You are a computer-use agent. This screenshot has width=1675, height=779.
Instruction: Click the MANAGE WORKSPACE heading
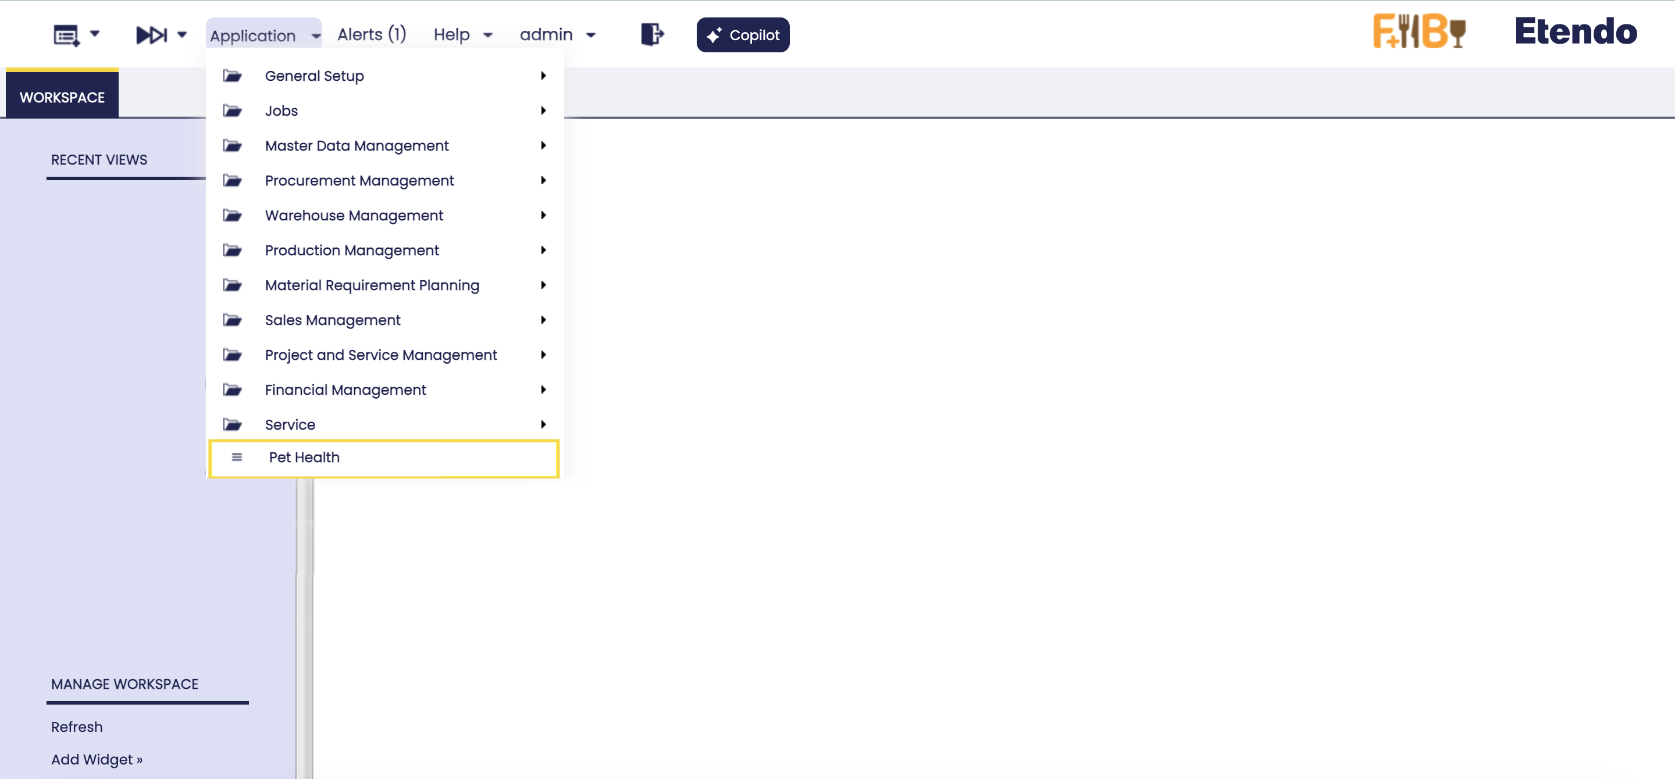(x=125, y=684)
